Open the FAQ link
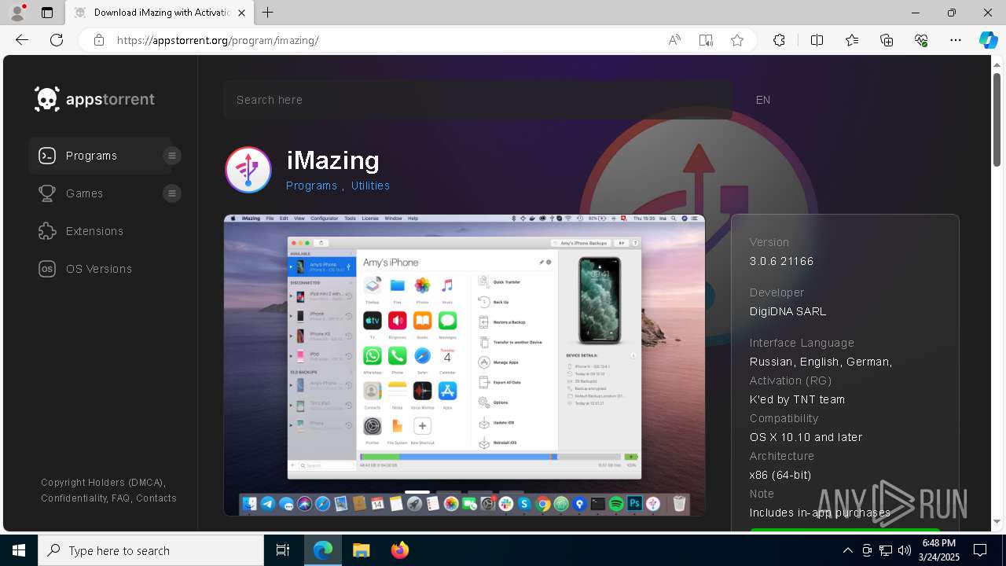 click(121, 498)
